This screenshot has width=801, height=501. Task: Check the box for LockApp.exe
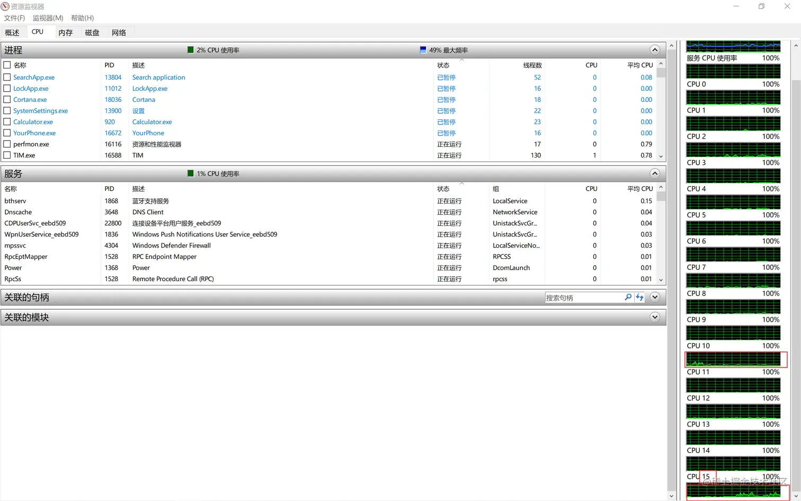click(7, 88)
